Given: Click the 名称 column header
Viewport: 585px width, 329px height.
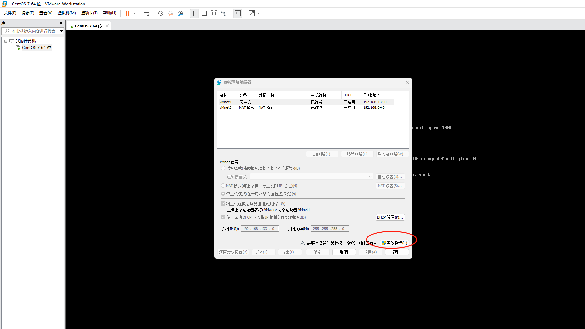Looking at the screenshot, I should pyautogui.click(x=227, y=95).
